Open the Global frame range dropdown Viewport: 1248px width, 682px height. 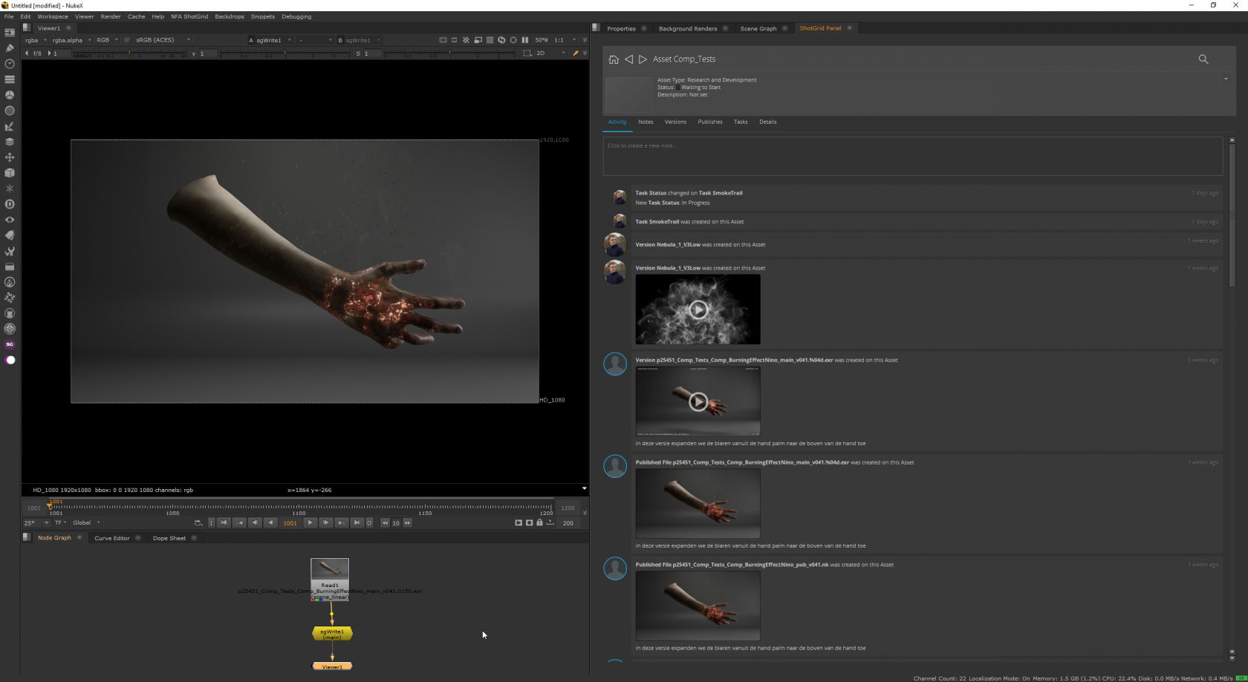[86, 523]
